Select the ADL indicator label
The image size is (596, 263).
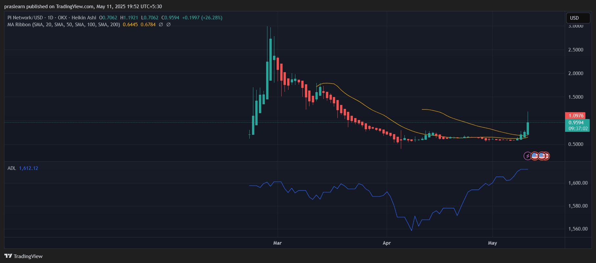point(12,168)
